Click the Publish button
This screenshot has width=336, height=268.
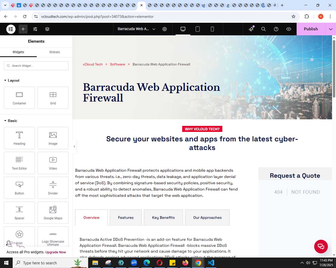[x=311, y=29]
